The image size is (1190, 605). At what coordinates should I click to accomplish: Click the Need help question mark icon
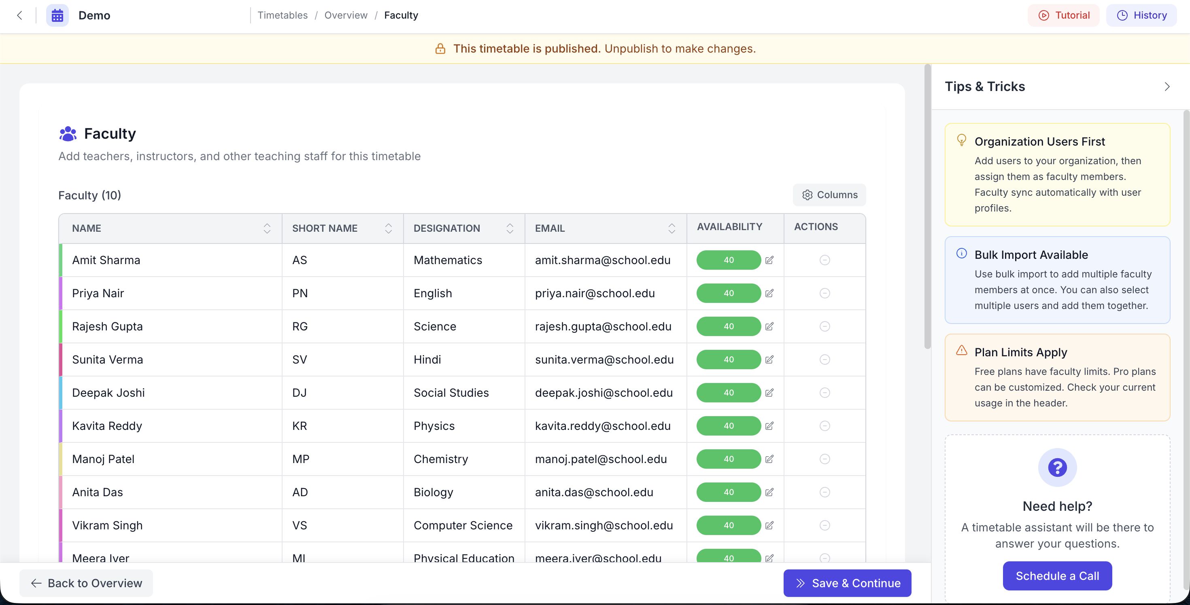click(1057, 467)
